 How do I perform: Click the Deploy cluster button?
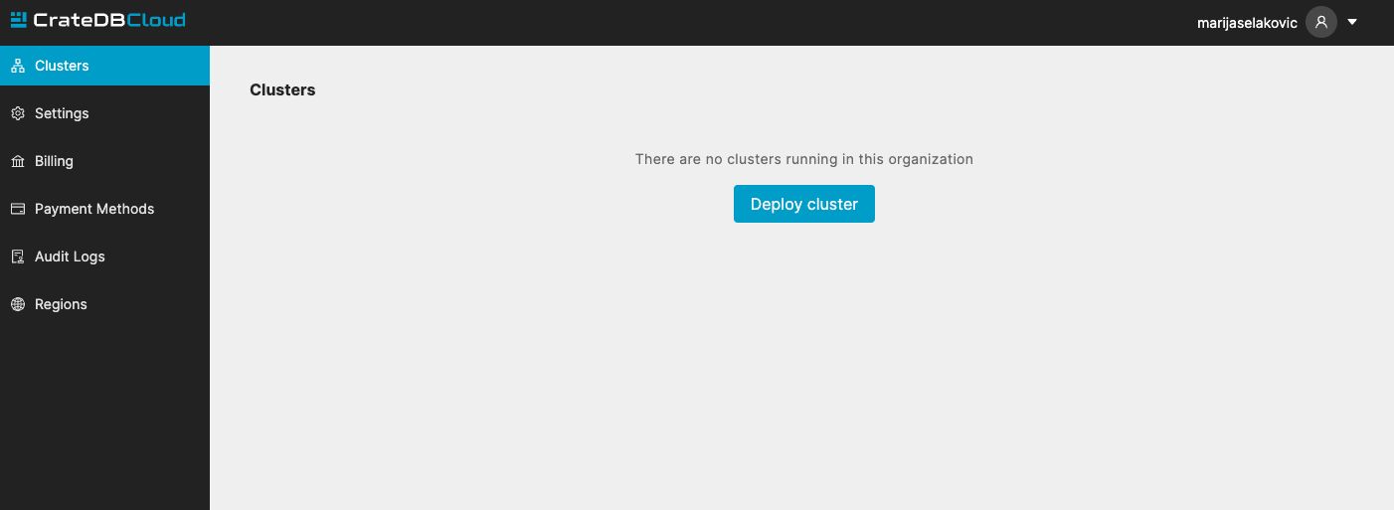[804, 204]
